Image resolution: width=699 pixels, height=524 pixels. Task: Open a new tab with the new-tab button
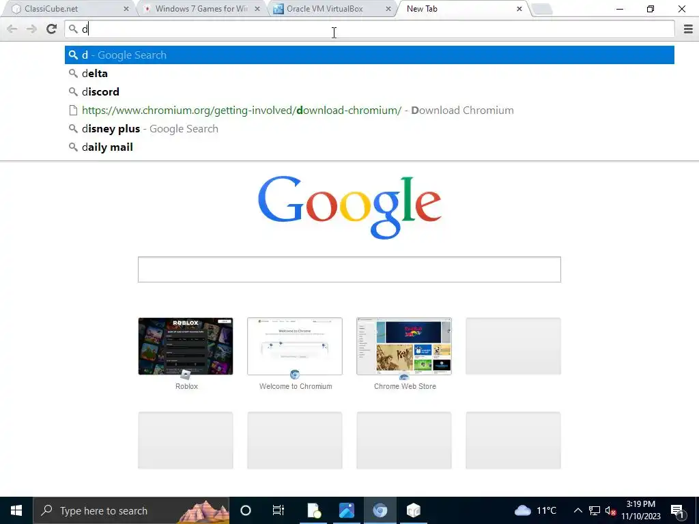(x=542, y=10)
